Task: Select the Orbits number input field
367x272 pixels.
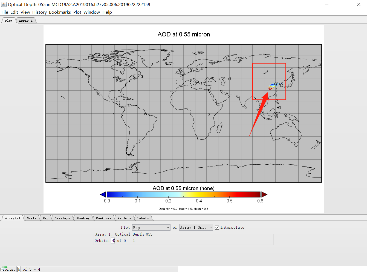Action: [113, 240]
